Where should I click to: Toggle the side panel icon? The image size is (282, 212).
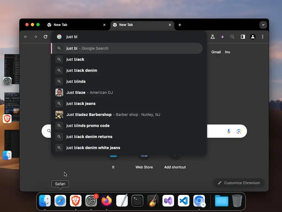point(243,37)
